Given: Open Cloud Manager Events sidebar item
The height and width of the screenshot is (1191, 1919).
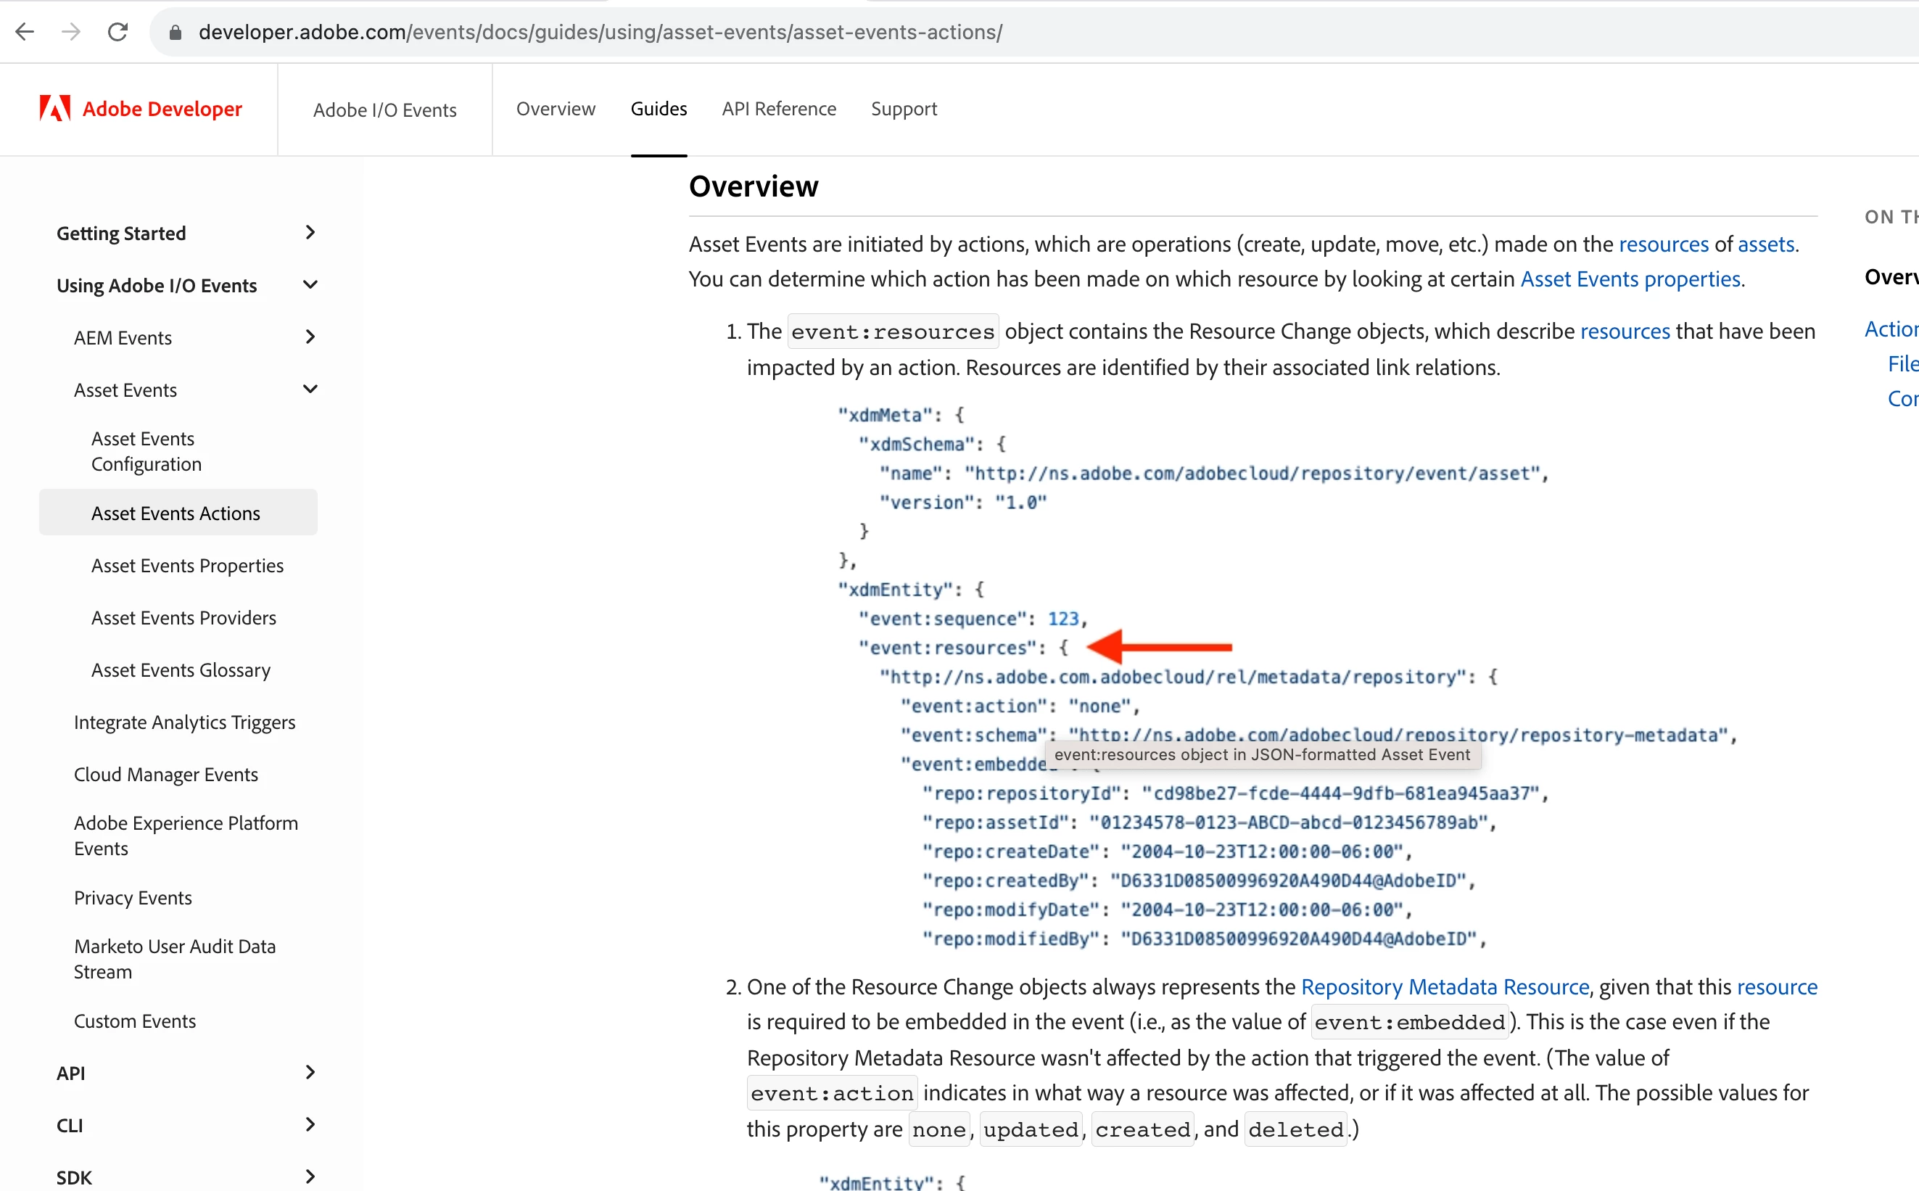Looking at the screenshot, I should (x=165, y=773).
